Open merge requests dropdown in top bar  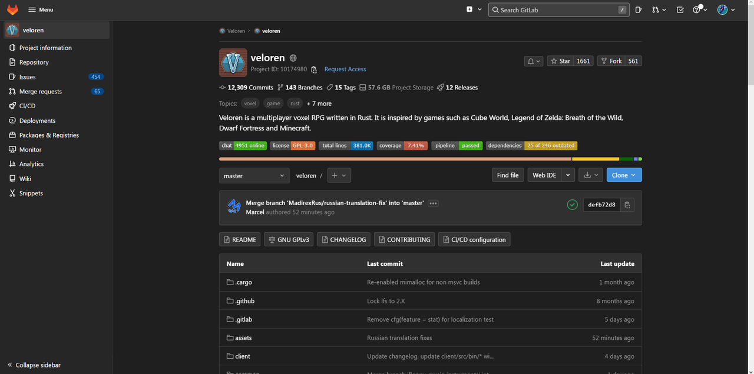pyautogui.click(x=659, y=9)
